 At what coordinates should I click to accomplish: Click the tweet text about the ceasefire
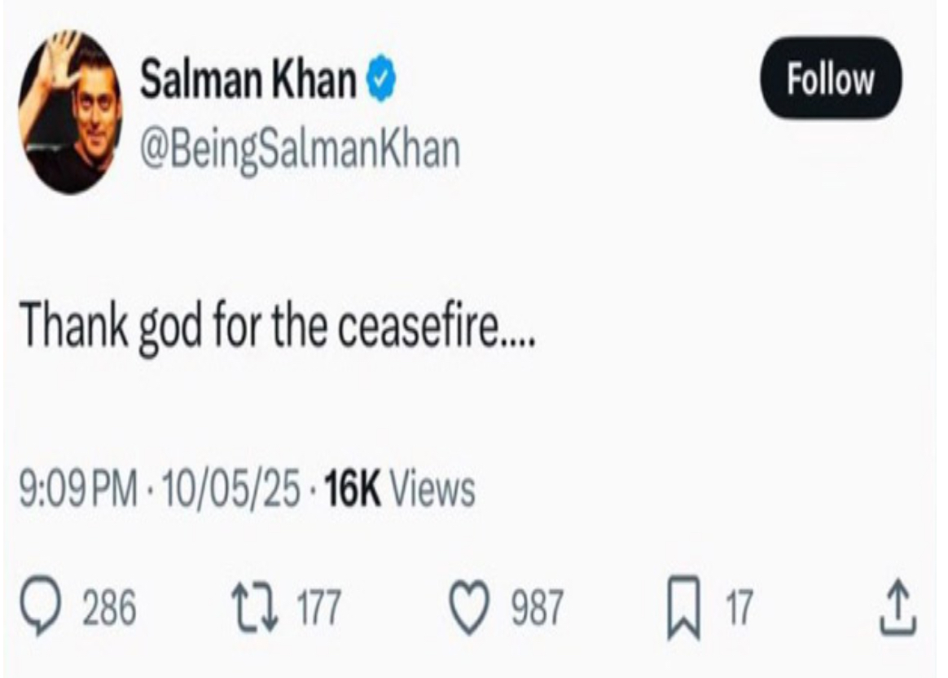[x=278, y=326]
